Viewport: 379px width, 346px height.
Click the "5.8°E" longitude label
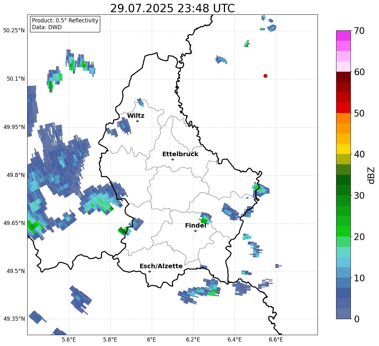click(x=110, y=340)
